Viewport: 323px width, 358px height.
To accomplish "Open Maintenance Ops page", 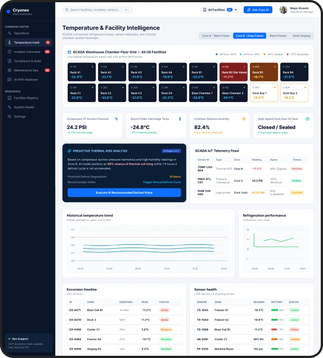I will tap(28, 70).
